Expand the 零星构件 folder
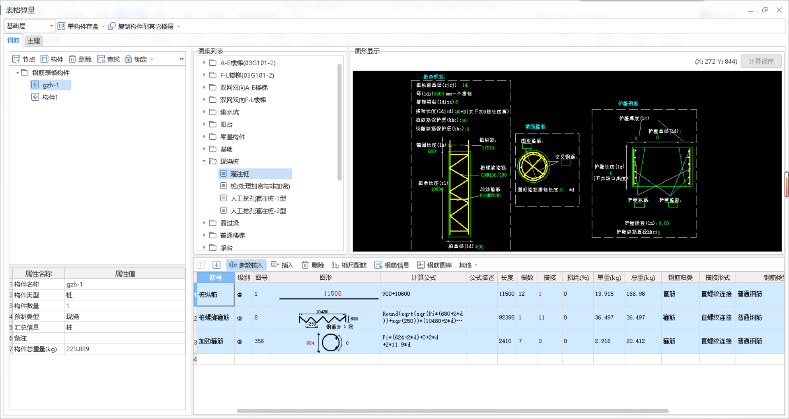Image resolution: width=789 pixels, height=419 pixels. coord(204,137)
